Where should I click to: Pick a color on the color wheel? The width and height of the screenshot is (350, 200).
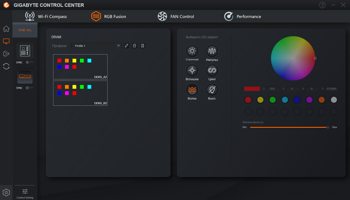[293, 58]
